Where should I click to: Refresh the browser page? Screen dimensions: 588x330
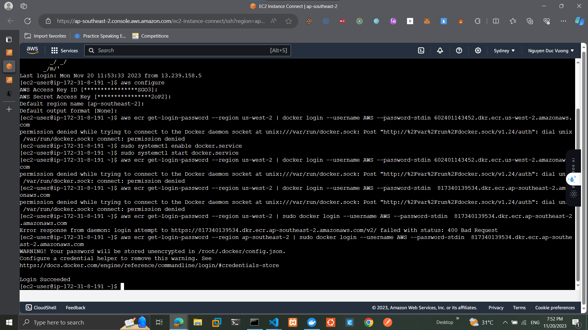click(28, 21)
